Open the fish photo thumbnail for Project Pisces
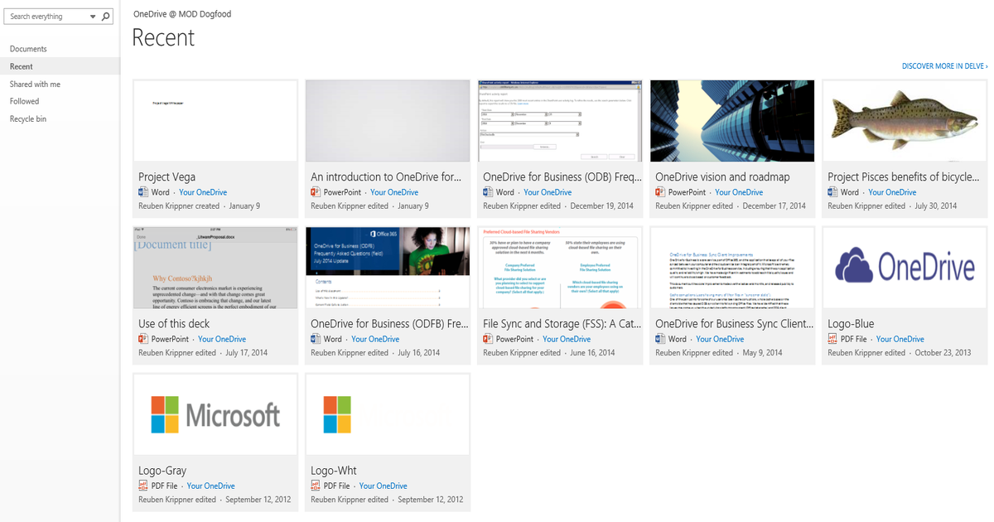 [x=903, y=120]
